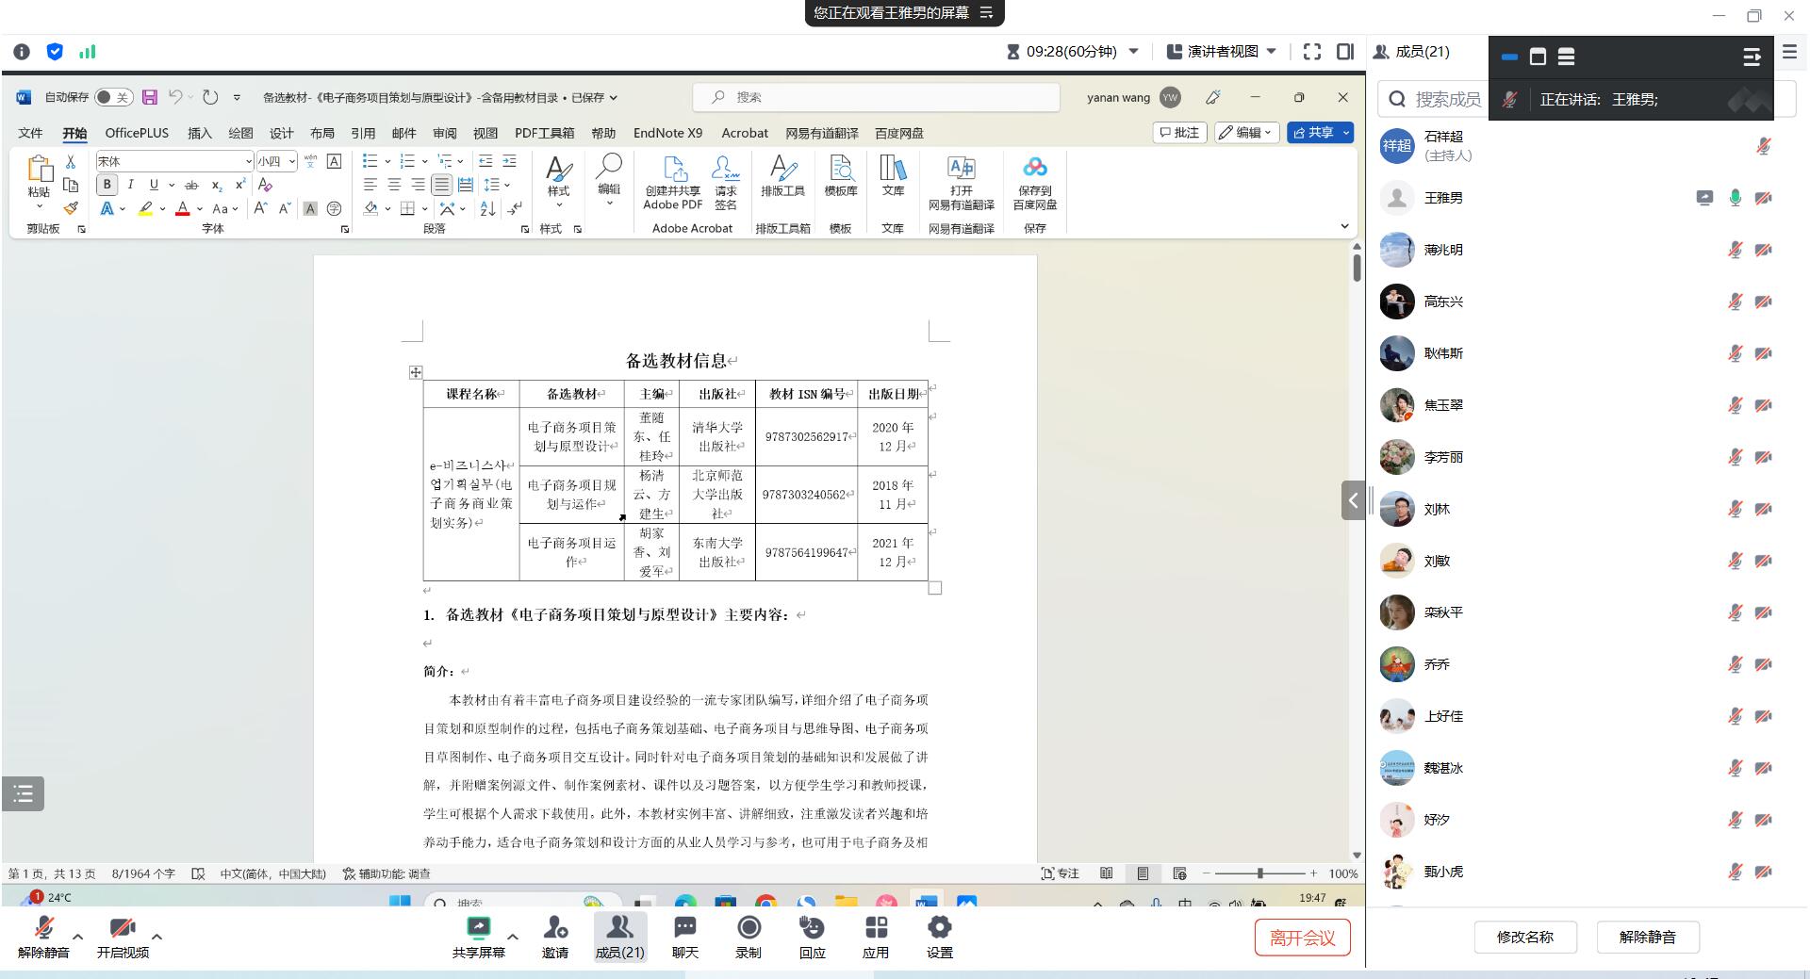Screen dimensions: 1810x979
Task: Open the screen viewing options menu
Action: coord(987,12)
